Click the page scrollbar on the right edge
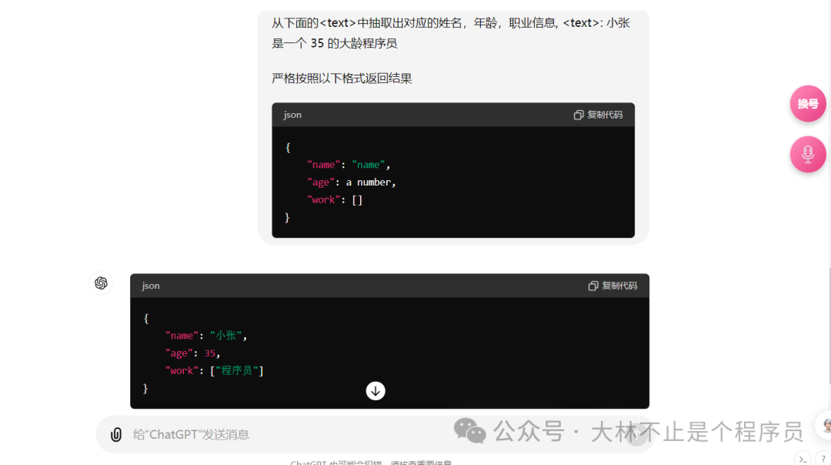 click(x=829, y=324)
